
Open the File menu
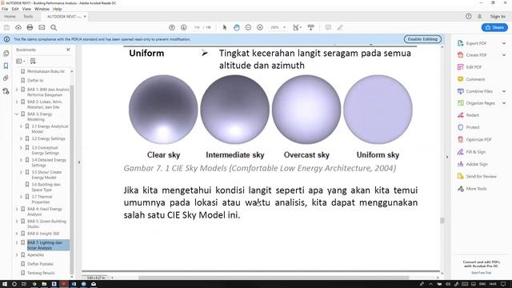5,9
